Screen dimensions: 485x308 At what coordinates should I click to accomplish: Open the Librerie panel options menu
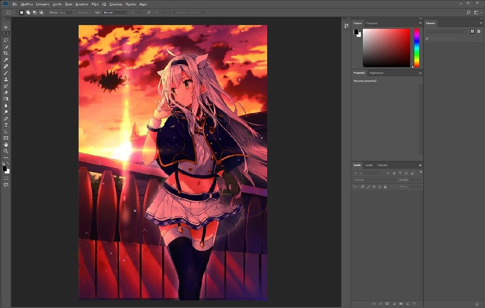point(481,23)
